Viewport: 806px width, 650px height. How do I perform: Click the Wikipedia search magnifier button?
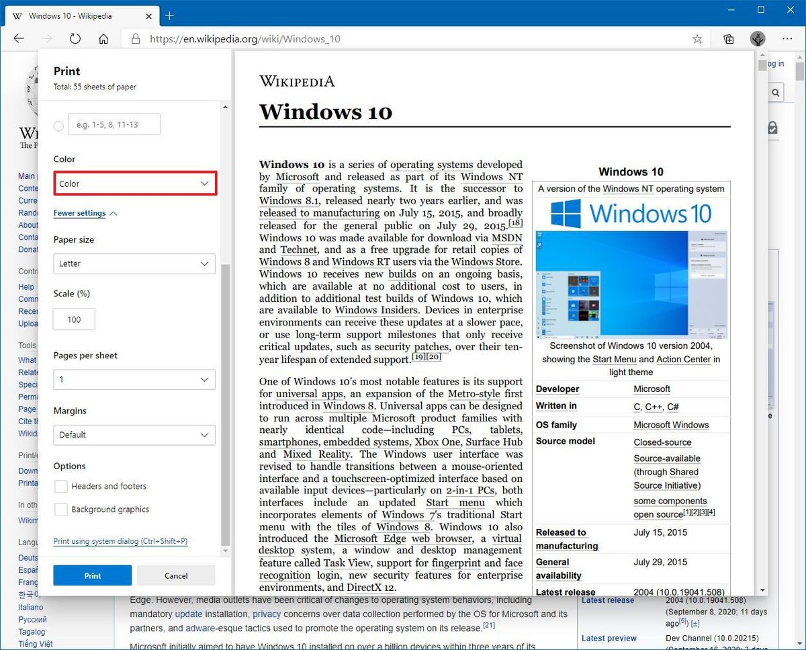click(775, 93)
